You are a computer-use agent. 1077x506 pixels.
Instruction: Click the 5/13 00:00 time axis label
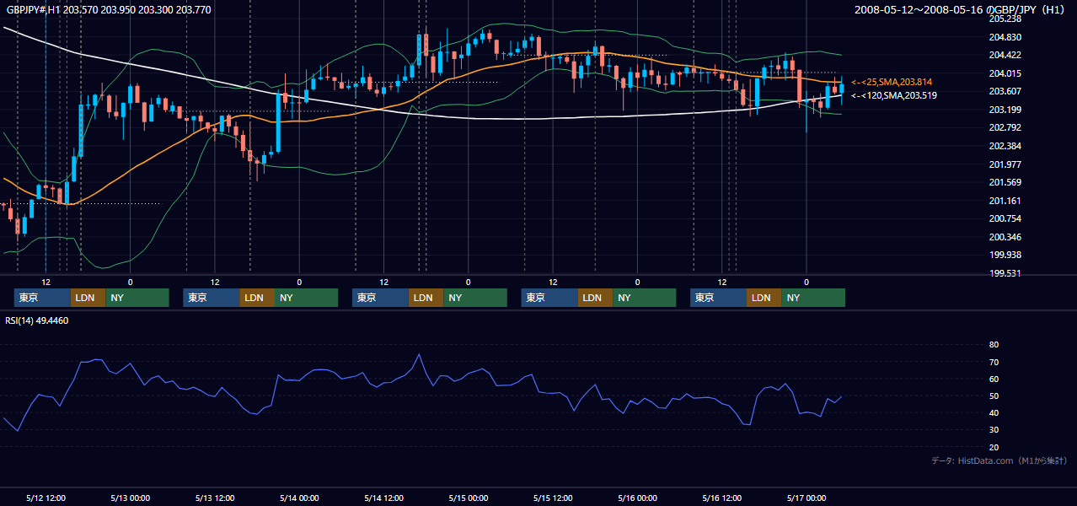pos(131,498)
